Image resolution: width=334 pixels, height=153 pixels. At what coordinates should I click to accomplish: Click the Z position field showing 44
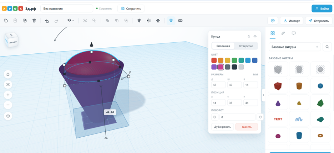251,102
